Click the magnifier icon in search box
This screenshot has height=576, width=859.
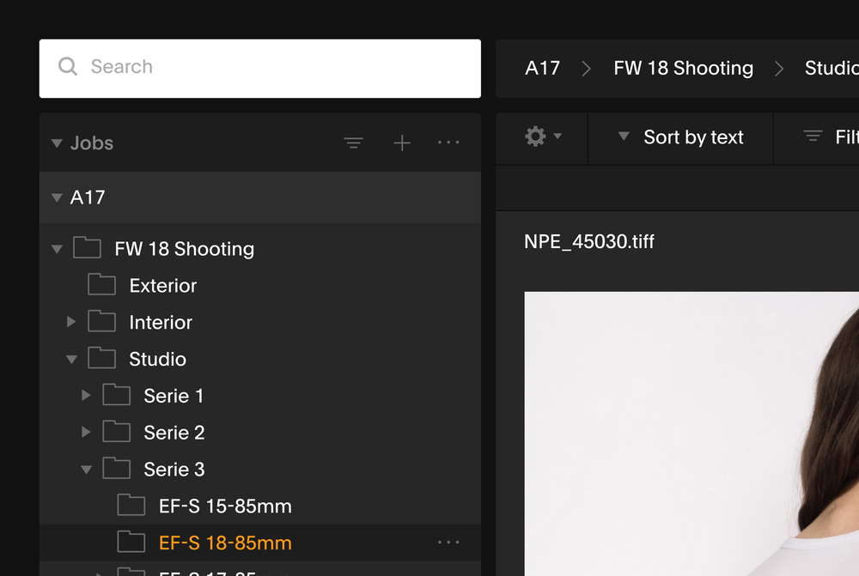click(68, 67)
